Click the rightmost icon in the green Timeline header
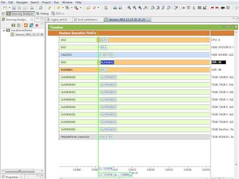This screenshot has height=179, width=239. [236, 26]
